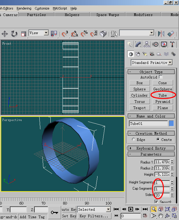Viewport: 179px width, 220px height.
Task: Select the Move tool icon
Action: [5, 34]
